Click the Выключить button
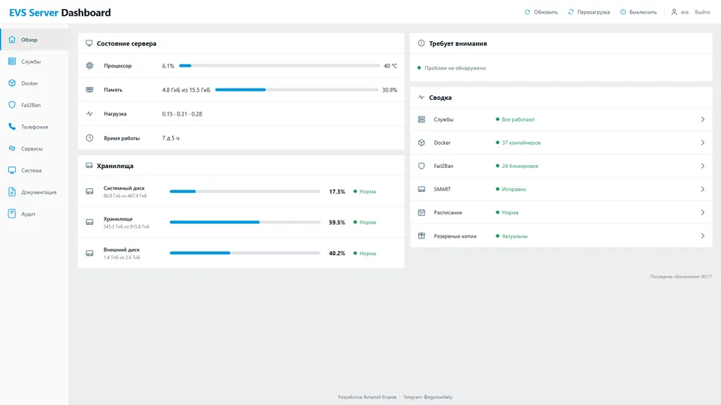Viewport: 721px width, 405px height. pos(638,12)
